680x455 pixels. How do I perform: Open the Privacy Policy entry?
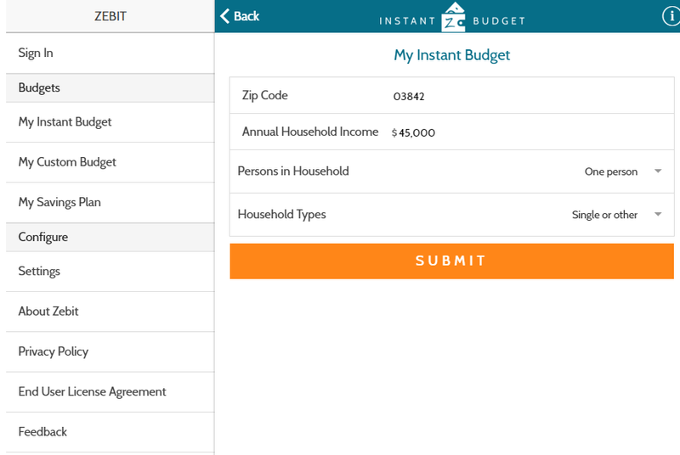coord(110,352)
